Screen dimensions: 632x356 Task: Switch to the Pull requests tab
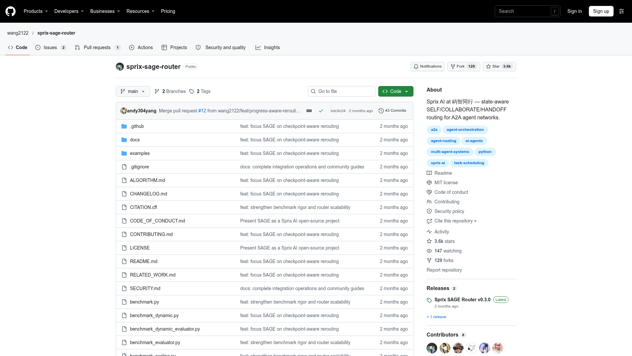click(98, 47)
